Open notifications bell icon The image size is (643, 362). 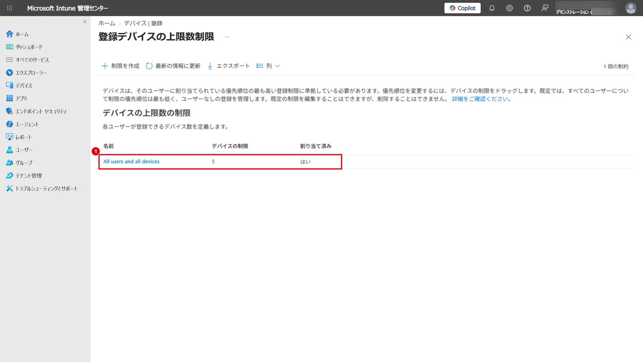[x=491, y=8]
